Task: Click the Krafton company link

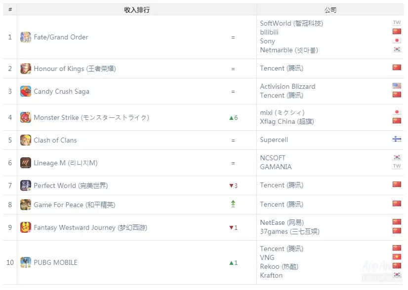Action: (271, 275)
